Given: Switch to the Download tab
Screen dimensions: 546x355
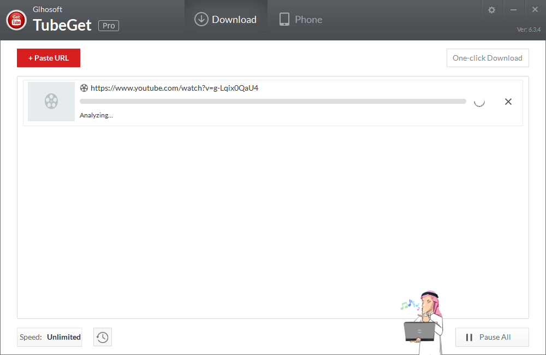Looking at the screenshot, I should pyautogui.click(x=225, y=20).
